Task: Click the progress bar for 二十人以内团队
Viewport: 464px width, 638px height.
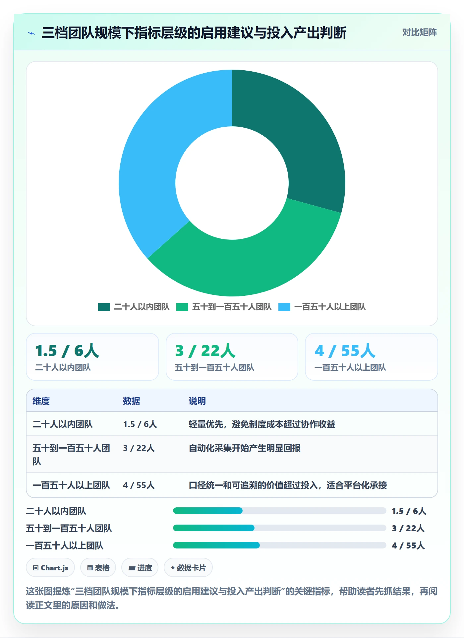Action: tap(280, 511)
